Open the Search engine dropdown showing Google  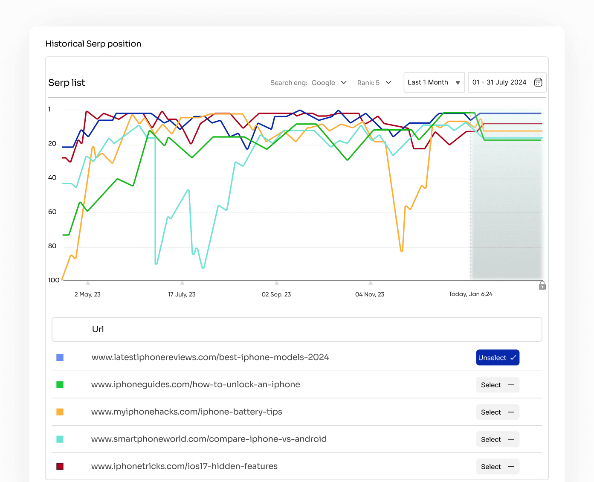(x=329, y=82)
